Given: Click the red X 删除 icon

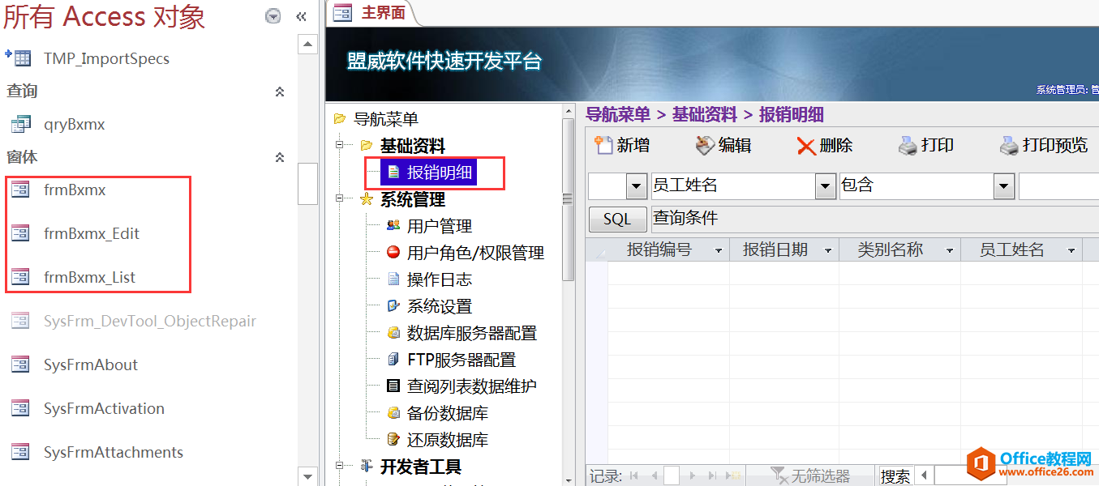Looking at the screenshot, I should pos(805,146).
